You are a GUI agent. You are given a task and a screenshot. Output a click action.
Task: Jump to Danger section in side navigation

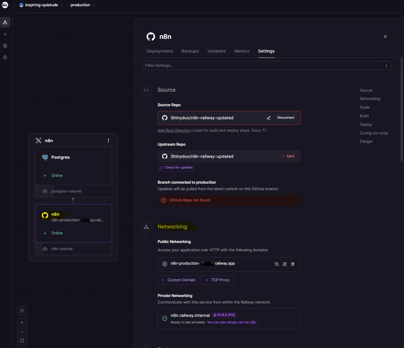pos(366,142)
